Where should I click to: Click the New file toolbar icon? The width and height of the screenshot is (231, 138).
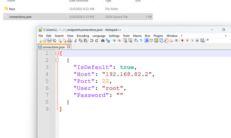(40, 40)
